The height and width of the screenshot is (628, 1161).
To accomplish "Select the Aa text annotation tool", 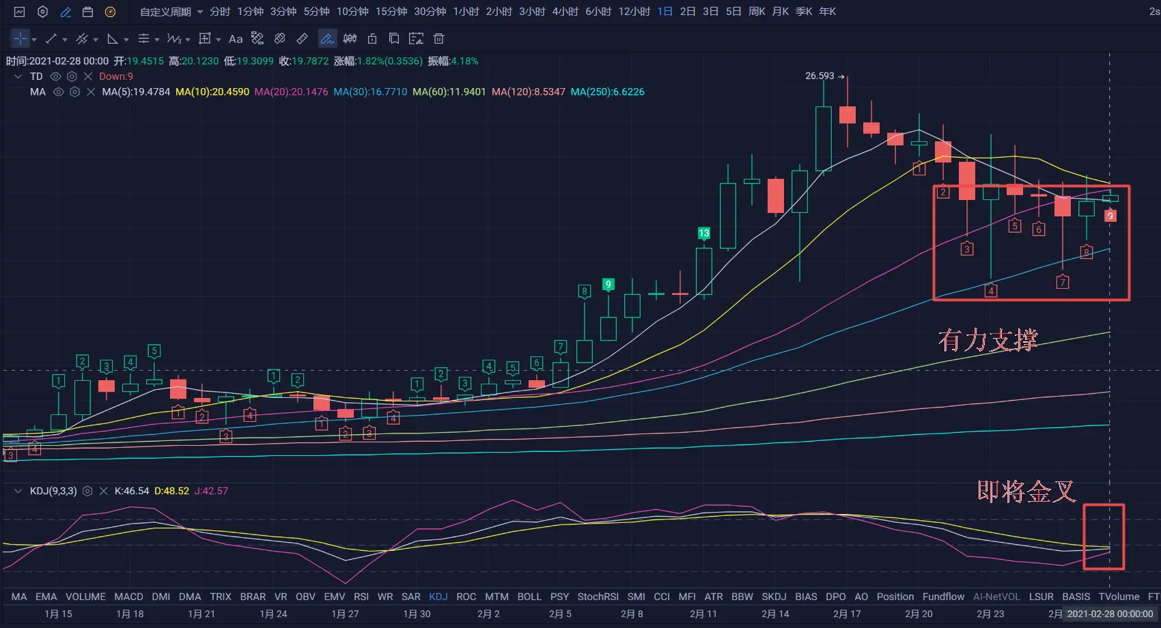I will [236, 39].
